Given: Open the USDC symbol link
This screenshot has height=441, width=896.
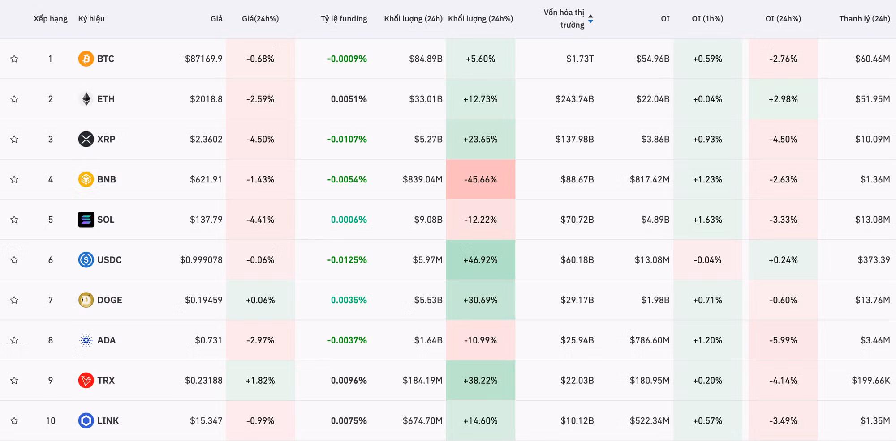Looking at the screenshot, I should click(109, 260).
